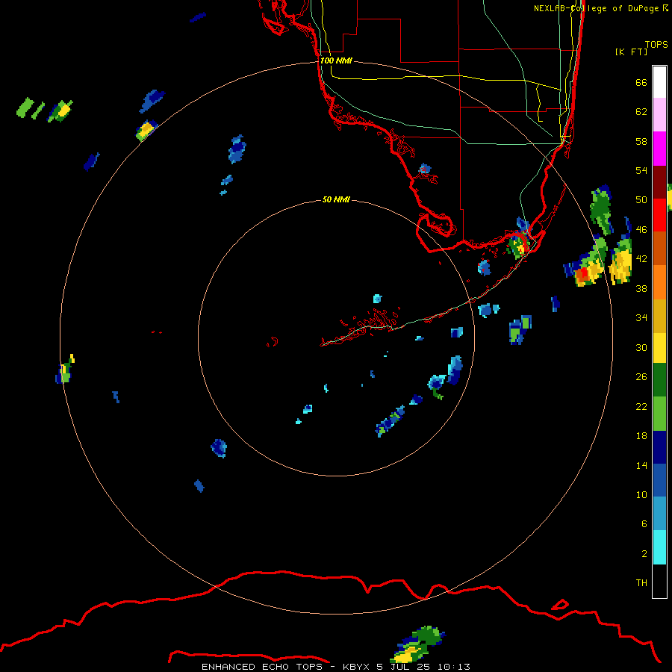672x672 pixels.
Task: Click the 54 legend value
Action: coord(641,170)
